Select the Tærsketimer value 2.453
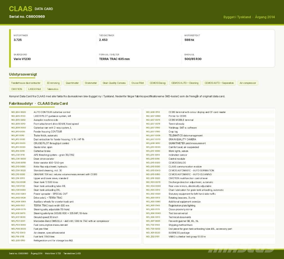The image size is (284, 259). (x=103, y=40)
